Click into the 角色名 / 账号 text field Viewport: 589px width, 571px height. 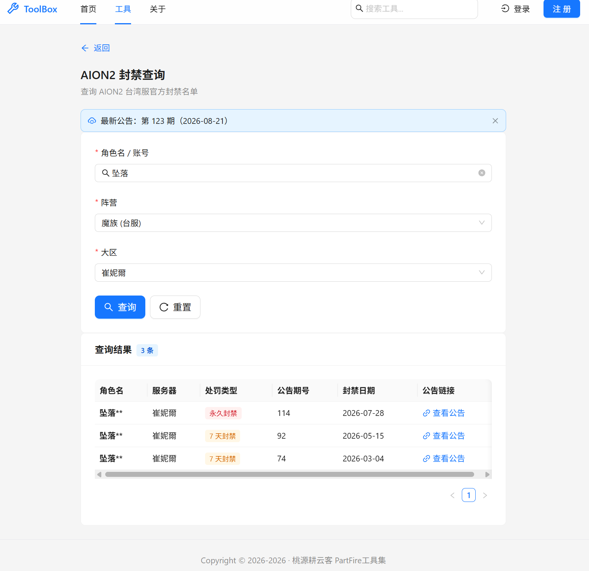293,173
